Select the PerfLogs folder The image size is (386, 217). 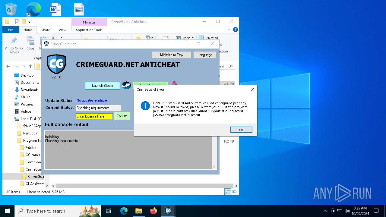(30, 133)
